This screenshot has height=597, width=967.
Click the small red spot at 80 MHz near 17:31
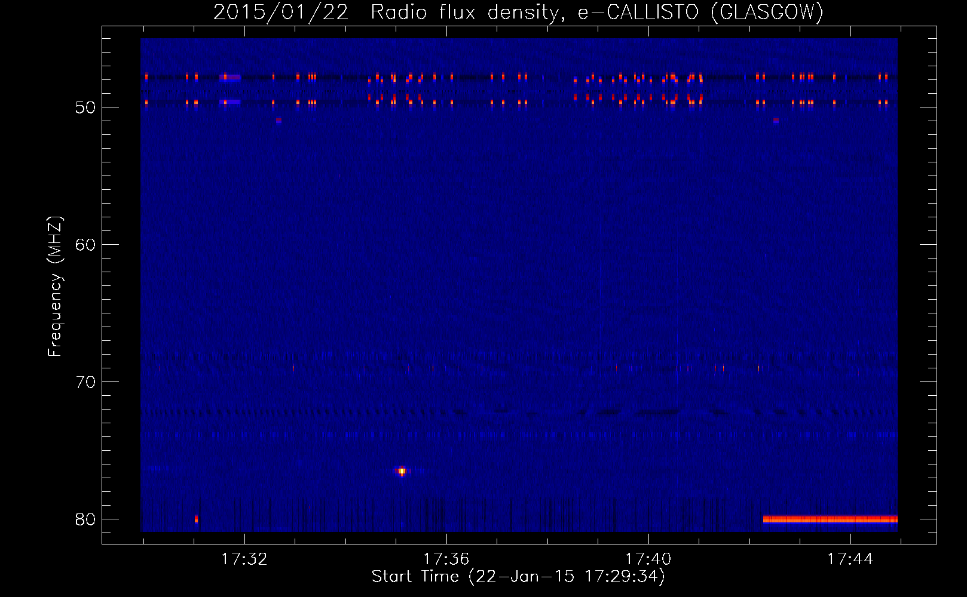pos(196,519)
